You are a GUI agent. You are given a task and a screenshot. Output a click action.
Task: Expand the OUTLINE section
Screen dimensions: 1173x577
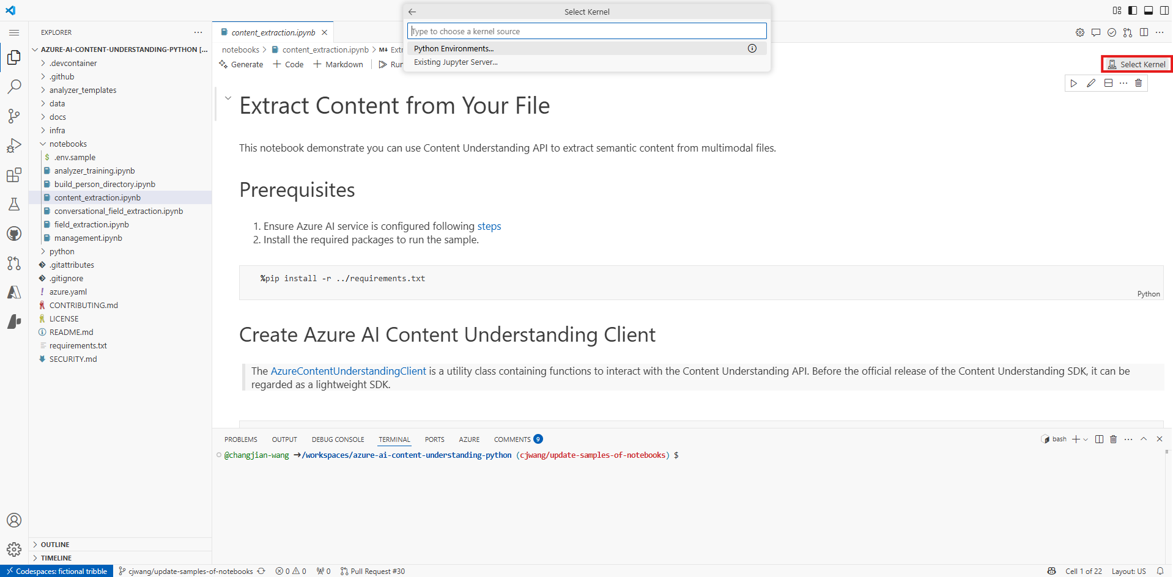(x=55, y=545)
